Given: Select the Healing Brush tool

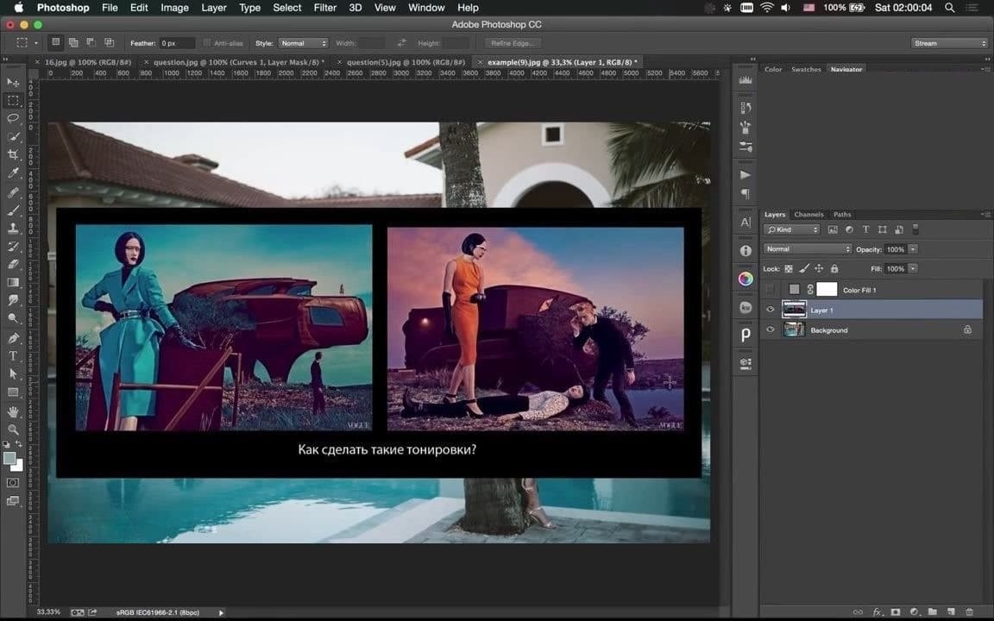Looking at the screenshot, I should pos(13,192).
